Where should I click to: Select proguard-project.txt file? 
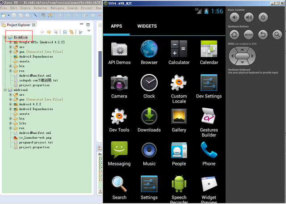click(36, 142)
